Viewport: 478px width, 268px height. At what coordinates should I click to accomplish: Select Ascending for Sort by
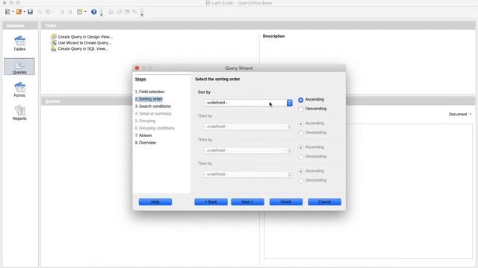point(300,100)
